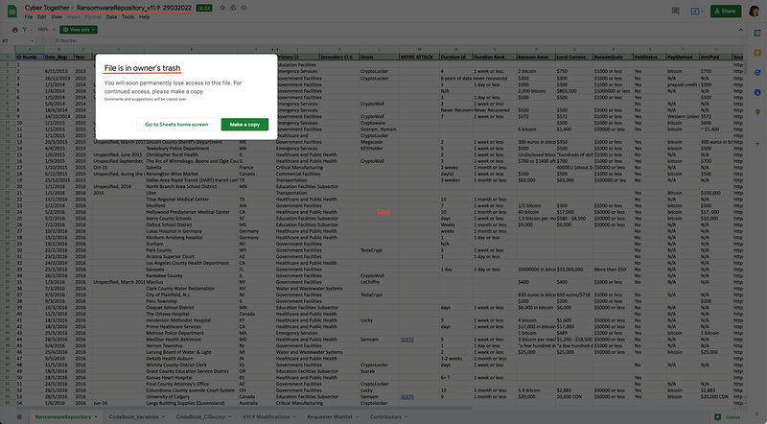Open Calendar in the side panel
This screenshot has height=424, width=767.
tap(757, 34)
